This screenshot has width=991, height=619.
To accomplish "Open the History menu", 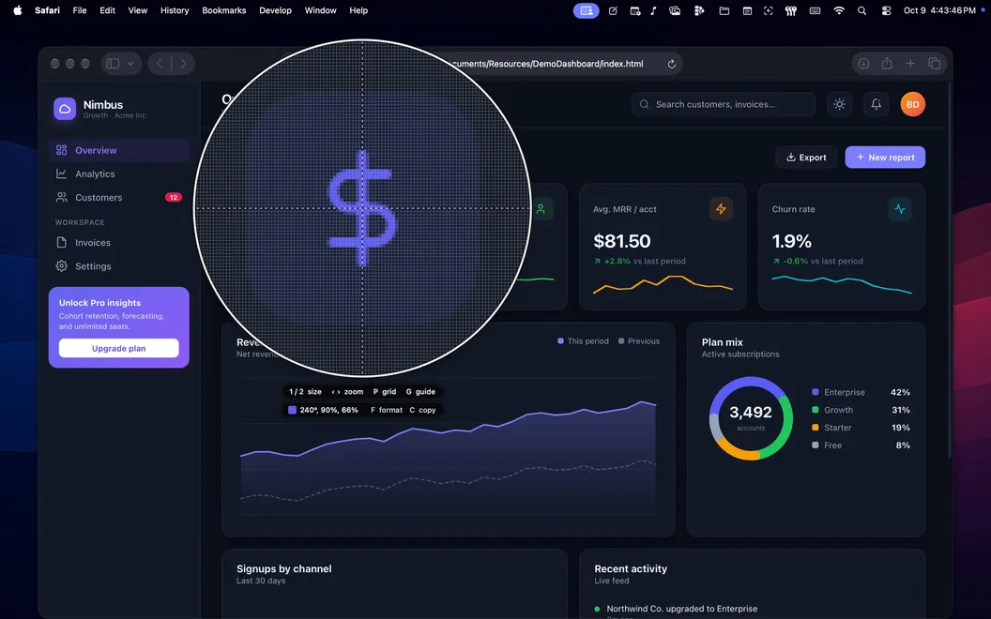I will [x=175, y=10].
